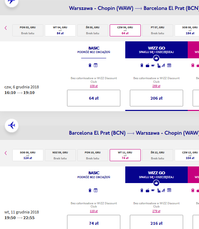Select outbound WIZZ GO column header
This screenshot has height=229, width=199.
click(x=156, y=50)
